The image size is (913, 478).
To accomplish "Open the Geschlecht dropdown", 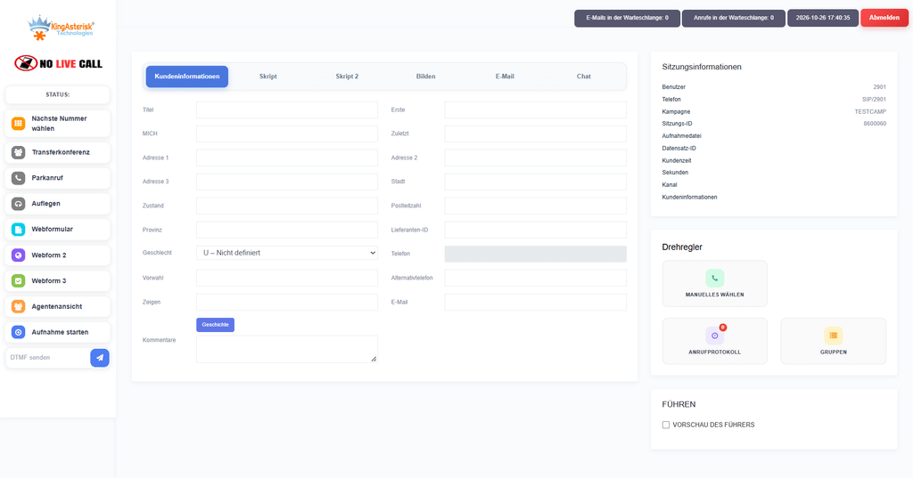I will pyautogui.click(x=286, y=253).
